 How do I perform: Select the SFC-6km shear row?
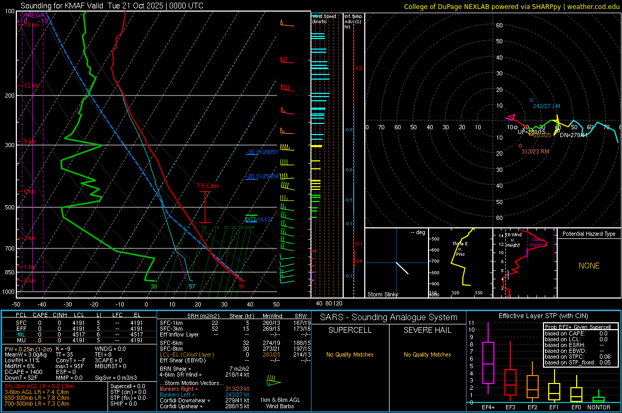pos(235,343)
